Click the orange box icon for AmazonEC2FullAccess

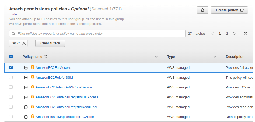coord(33,67)
